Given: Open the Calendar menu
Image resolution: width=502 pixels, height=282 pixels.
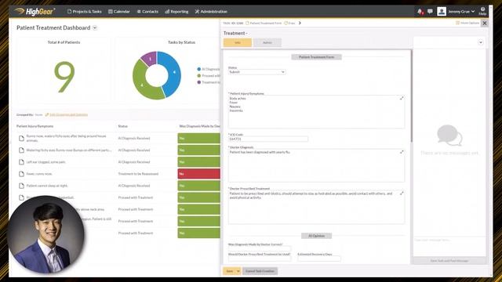Looking at the screenshot, I should pyautogui.click(x=119, y=12).
